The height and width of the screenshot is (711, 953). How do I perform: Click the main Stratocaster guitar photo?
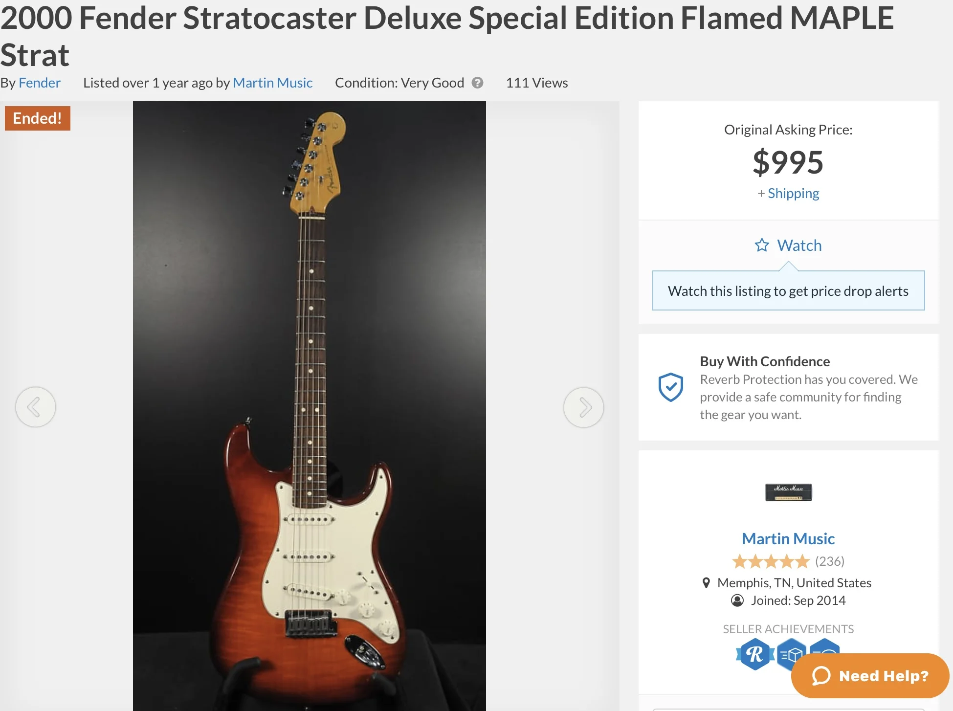[x=309, y=406]
